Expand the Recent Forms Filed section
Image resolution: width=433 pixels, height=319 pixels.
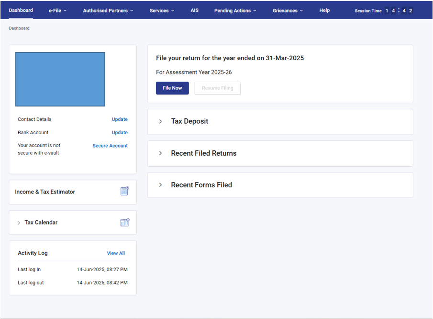(161, 185)
